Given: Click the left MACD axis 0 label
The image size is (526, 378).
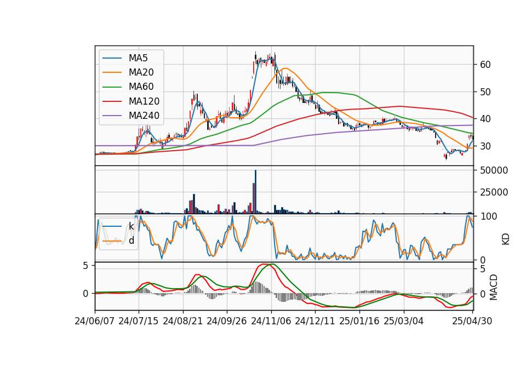Looking at the screenshot, I should (x=85, y=294).
